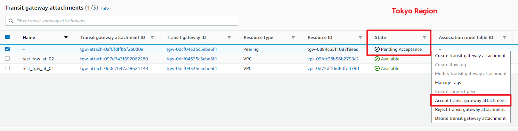Click the Available check icon for test_tgw_at_01
The image size is (518, 131).
377,68
